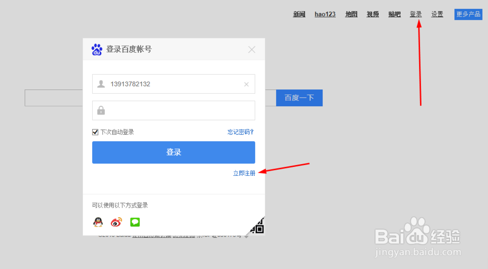Click the blue 登录 button

coord(174,152)
